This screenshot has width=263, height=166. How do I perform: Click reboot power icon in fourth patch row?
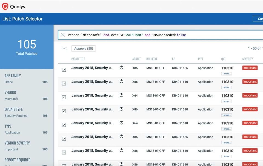(121, 109)
